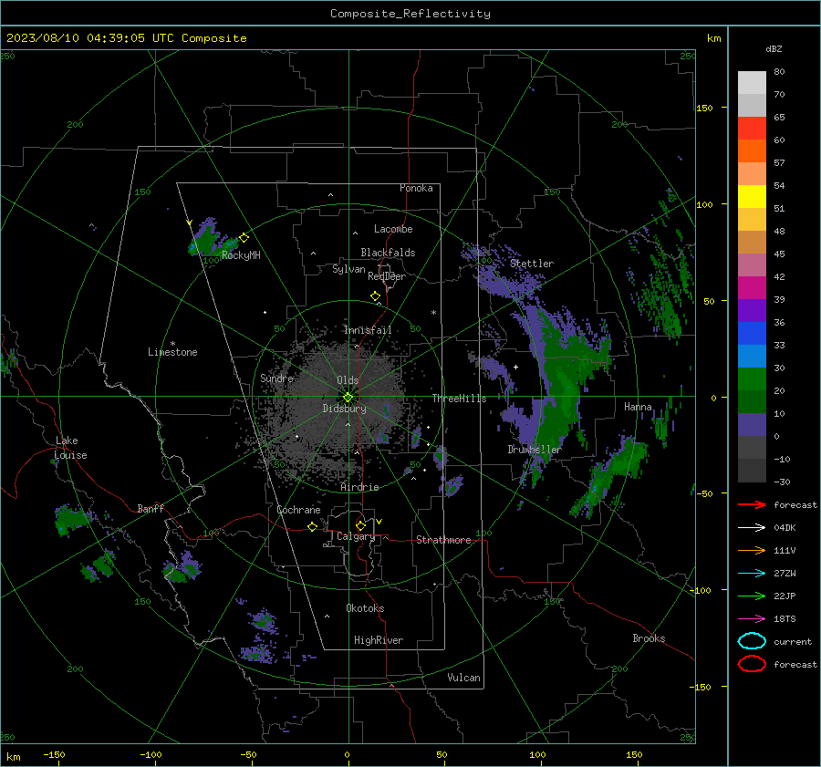Image resolution: width=821 pixels, height=767 pixels.
Task: Click the white 04DK arrow legend
Action: coord(752,527)
